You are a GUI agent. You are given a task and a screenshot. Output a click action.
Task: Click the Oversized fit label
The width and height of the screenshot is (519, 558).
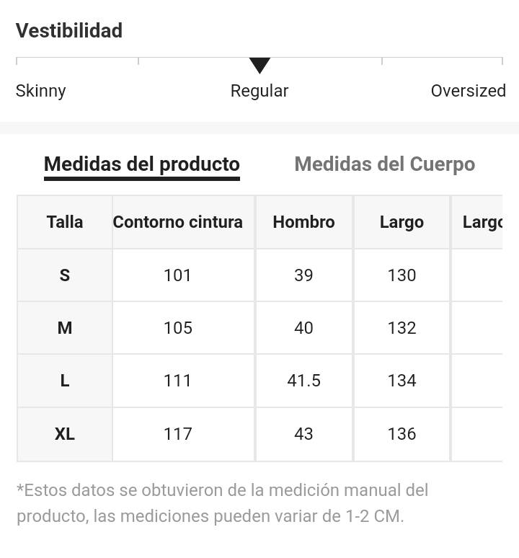468,91
